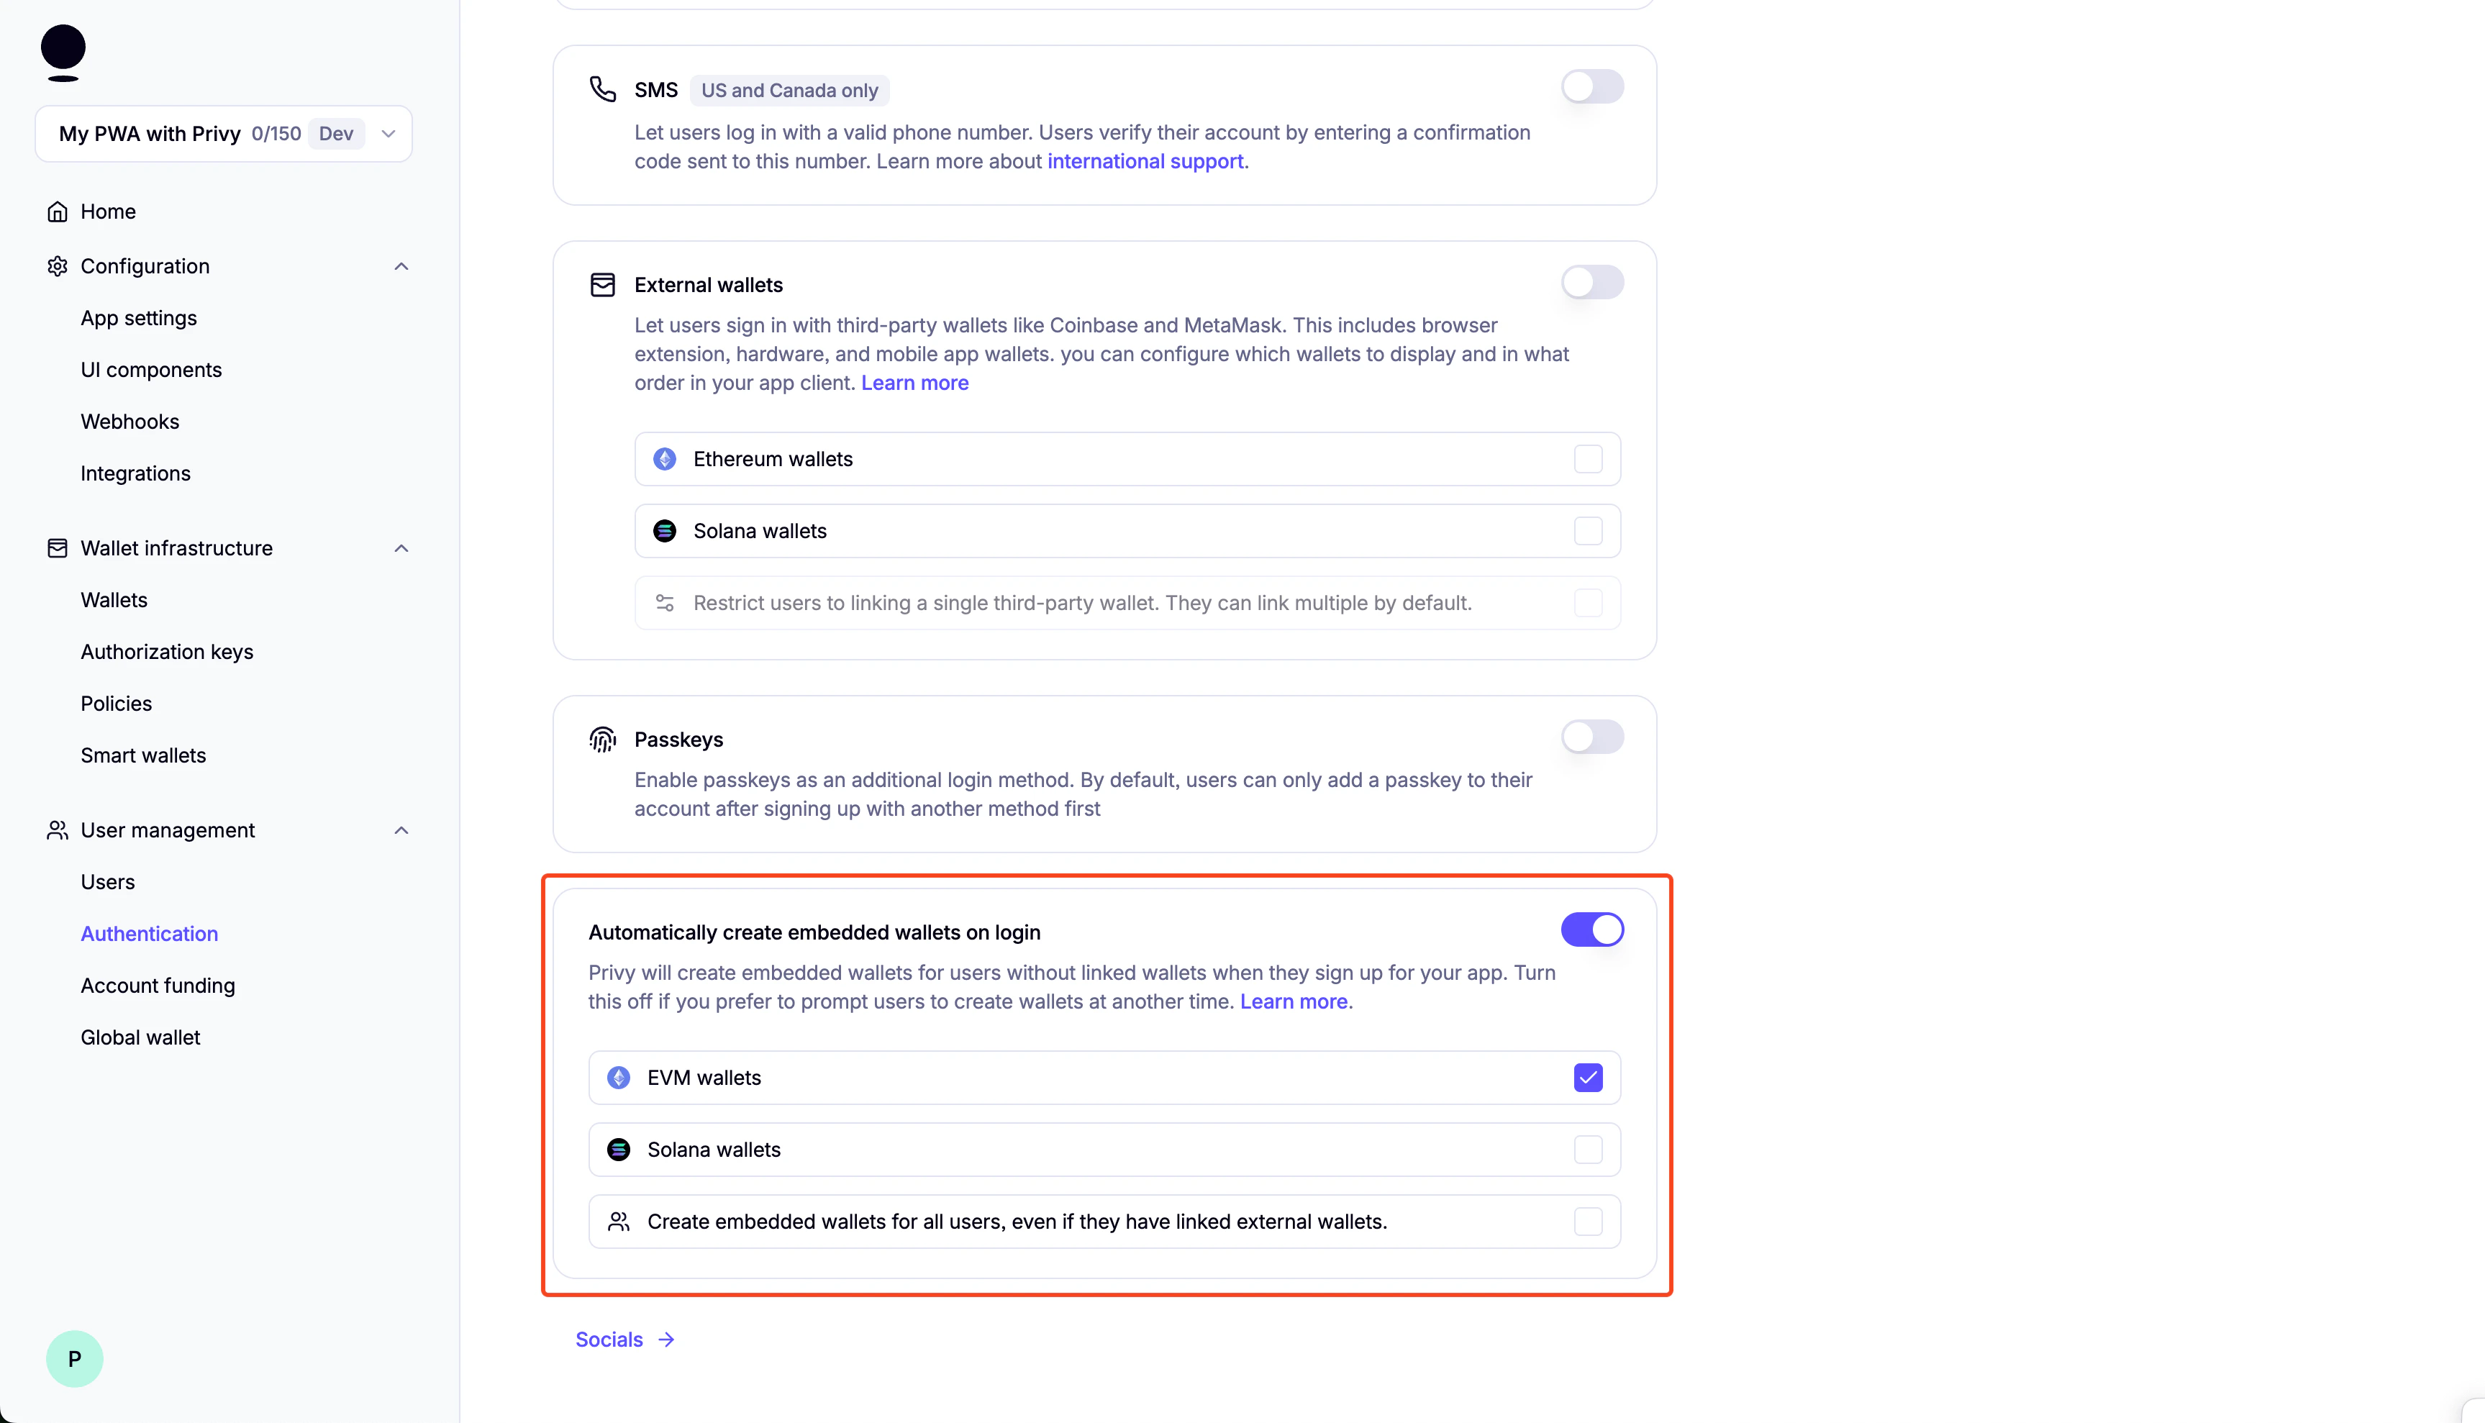Image resolution: width=2485 pixels, height=1423 pixels.
Task: Navigate to the Socials page
Action: pos(609,1339)
